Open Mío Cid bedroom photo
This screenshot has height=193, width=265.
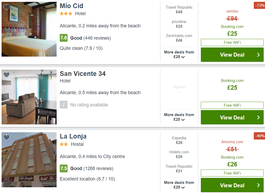(x=29, y=29)
